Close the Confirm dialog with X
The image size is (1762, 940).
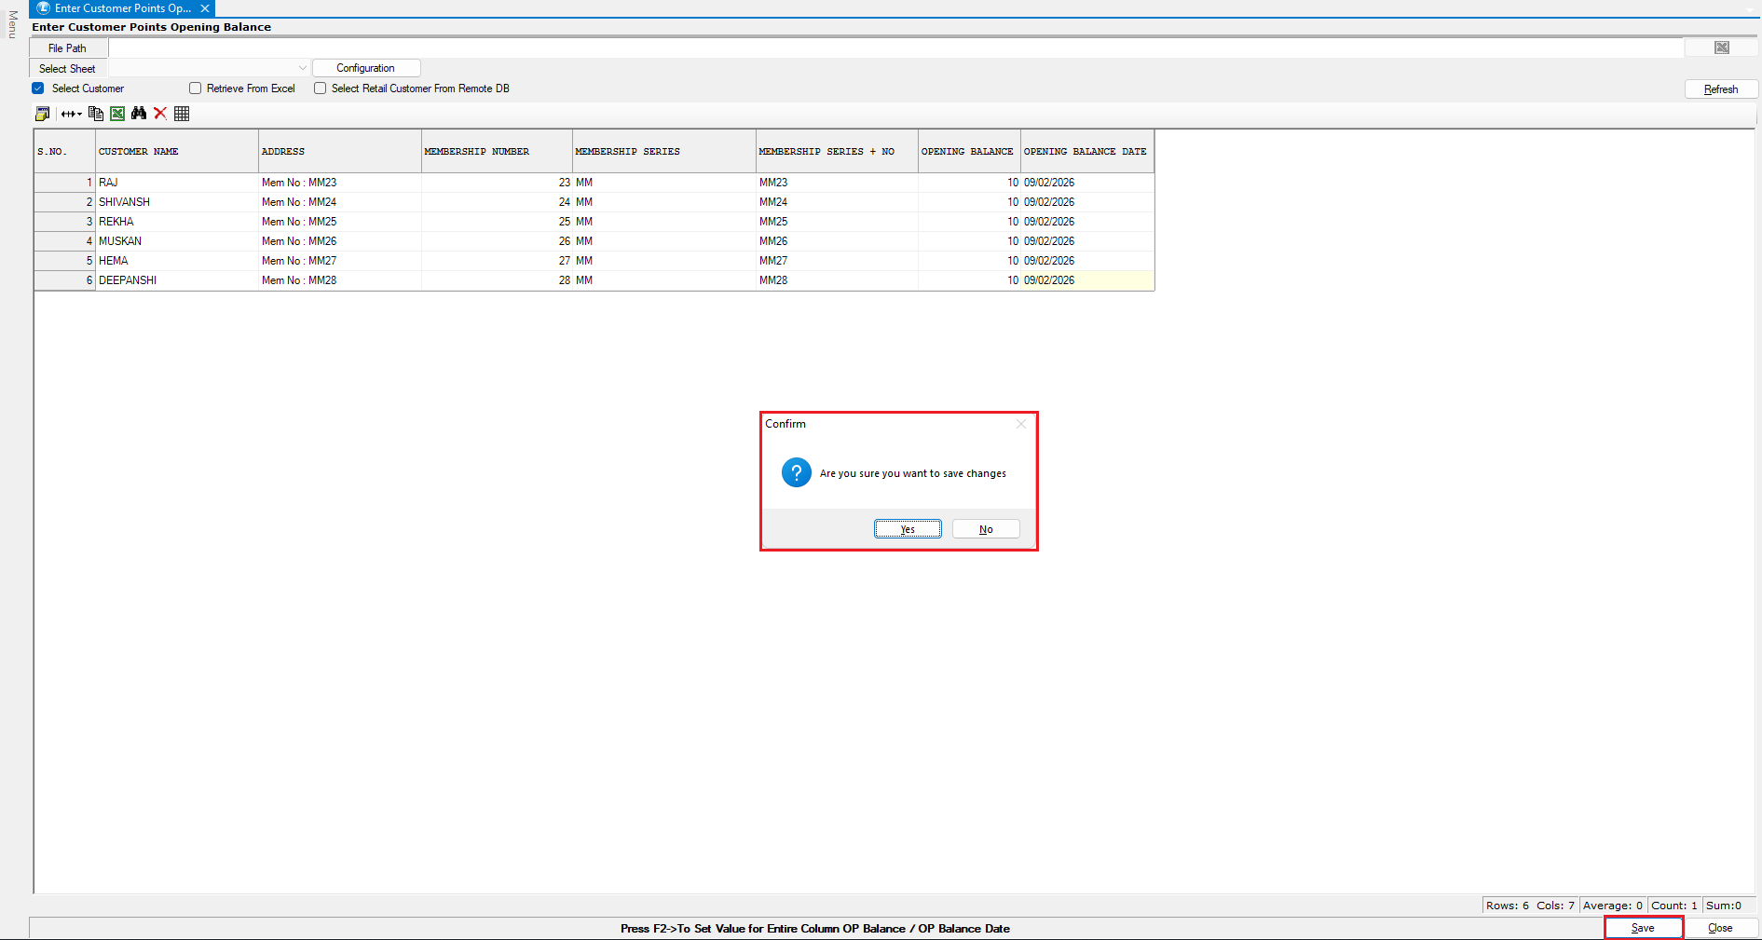click(x=1021, y=424)
